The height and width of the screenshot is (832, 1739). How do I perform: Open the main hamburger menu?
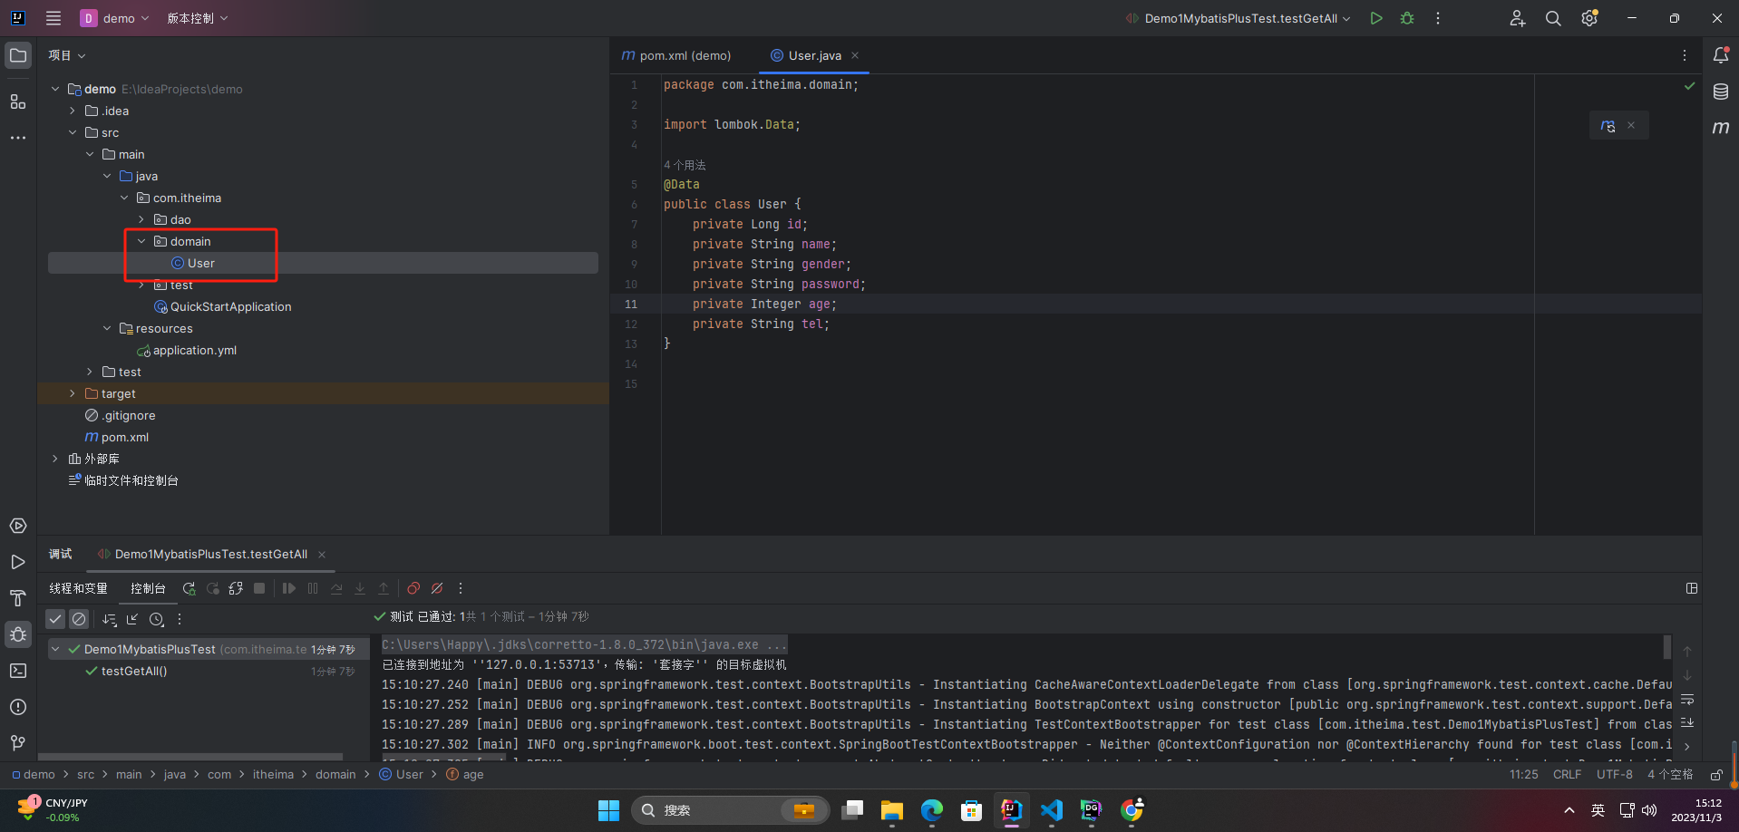(53, 18)
